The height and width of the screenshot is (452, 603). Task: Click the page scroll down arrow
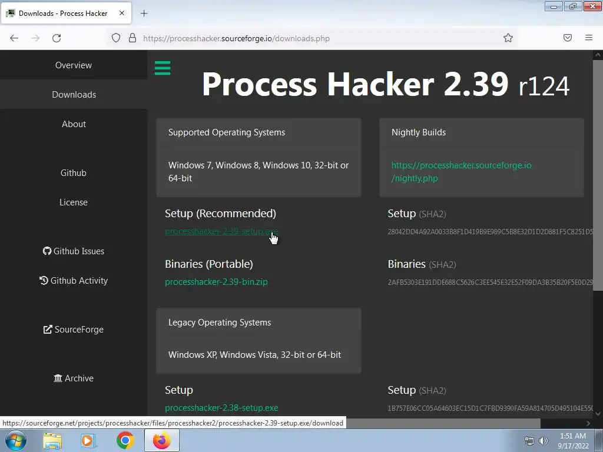pyautogui.click(x=598, y=414)
